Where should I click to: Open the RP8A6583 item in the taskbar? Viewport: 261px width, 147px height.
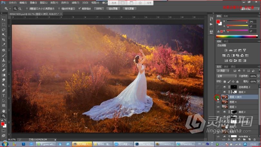(x=186, y=144)
